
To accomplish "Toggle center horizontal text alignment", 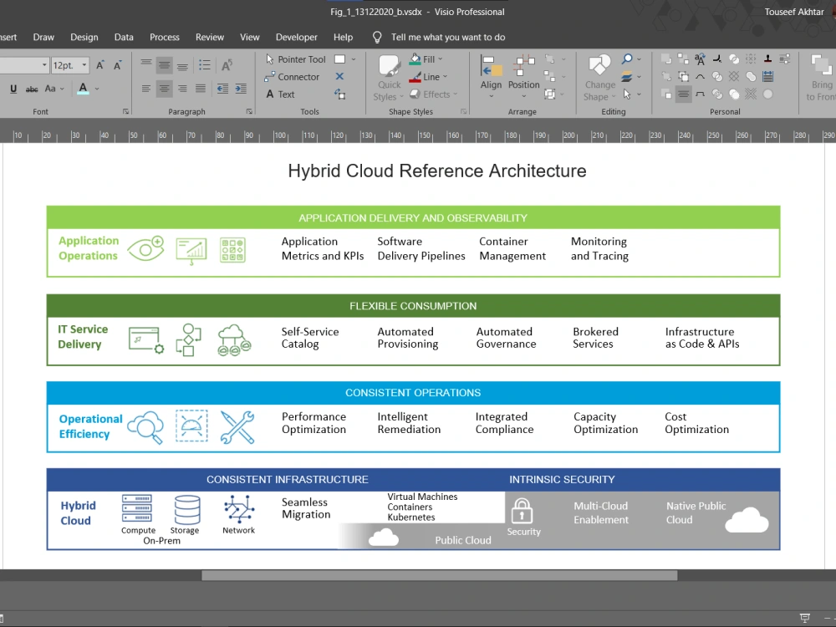I will (x=165, y=89).
